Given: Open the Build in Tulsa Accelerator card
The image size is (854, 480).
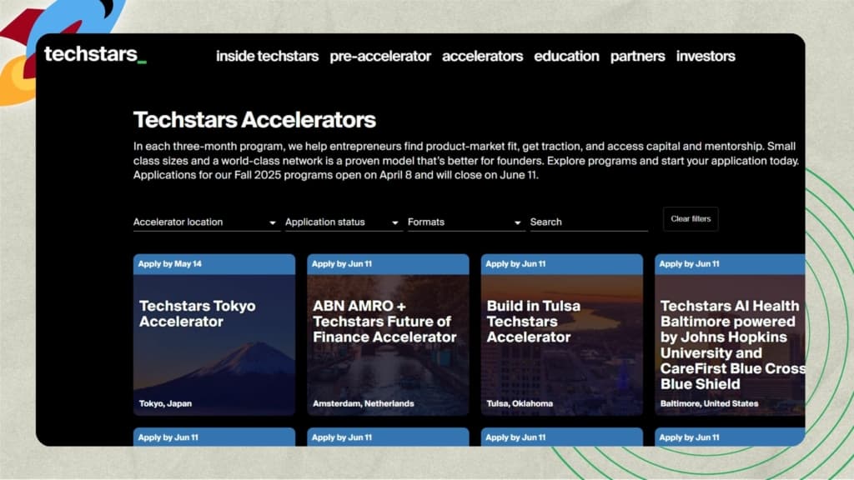Looking at the screenshot, I should [x=561, y=335].
